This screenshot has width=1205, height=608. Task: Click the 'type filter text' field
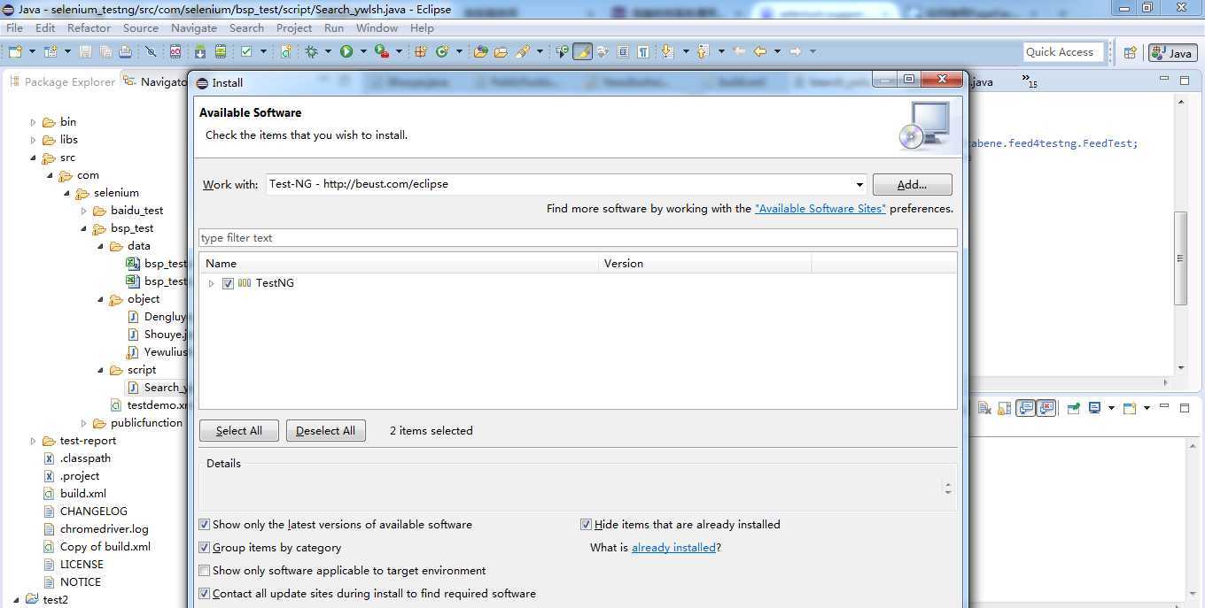point(578,238)
